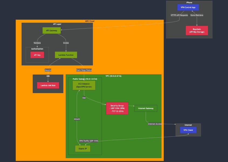The image size is (228, 162).
Task: Click the 'Internet' group title
Action: (188, 125)
